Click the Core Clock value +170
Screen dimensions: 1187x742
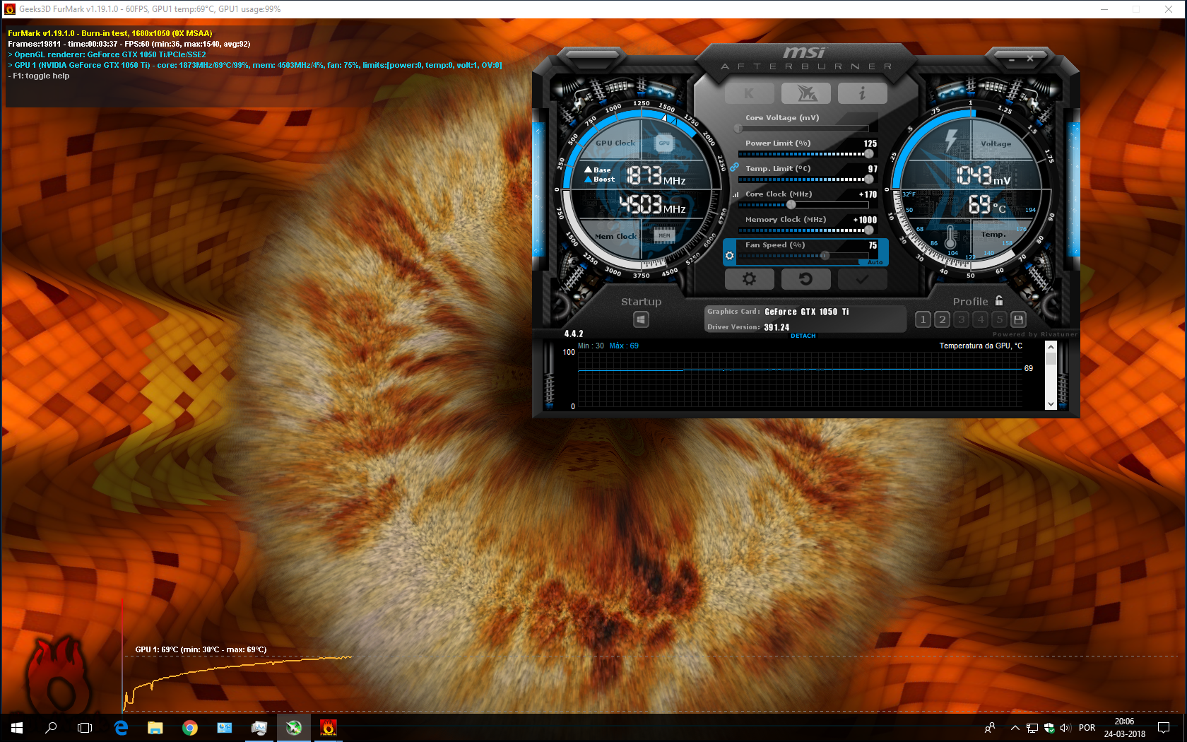pyautogui.click(x=868, y=194)
